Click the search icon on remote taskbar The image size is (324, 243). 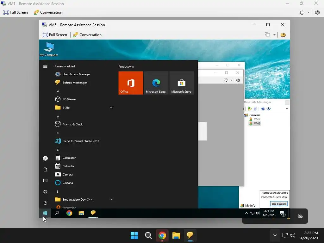57,213
